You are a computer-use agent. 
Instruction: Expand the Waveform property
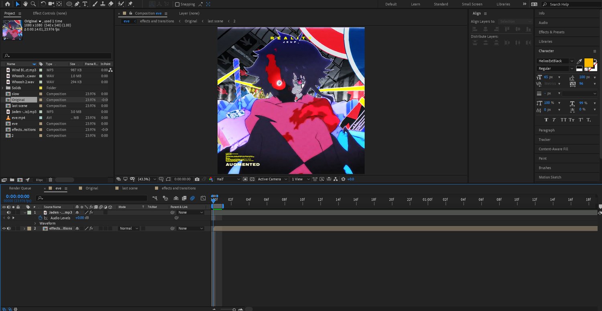pos(35,223)
